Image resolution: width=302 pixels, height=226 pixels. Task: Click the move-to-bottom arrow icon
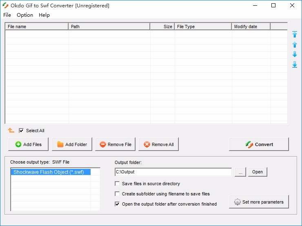(295, 64)
